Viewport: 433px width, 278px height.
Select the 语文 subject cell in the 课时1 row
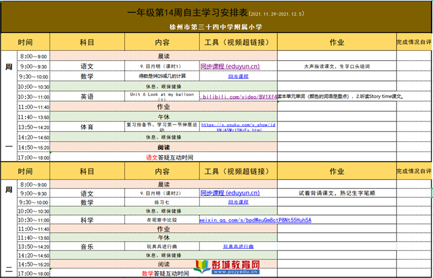pyautogui.click(x=87, y=66)
